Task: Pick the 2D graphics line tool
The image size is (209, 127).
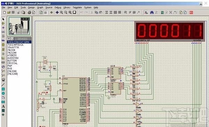Action: click(3, 85)
